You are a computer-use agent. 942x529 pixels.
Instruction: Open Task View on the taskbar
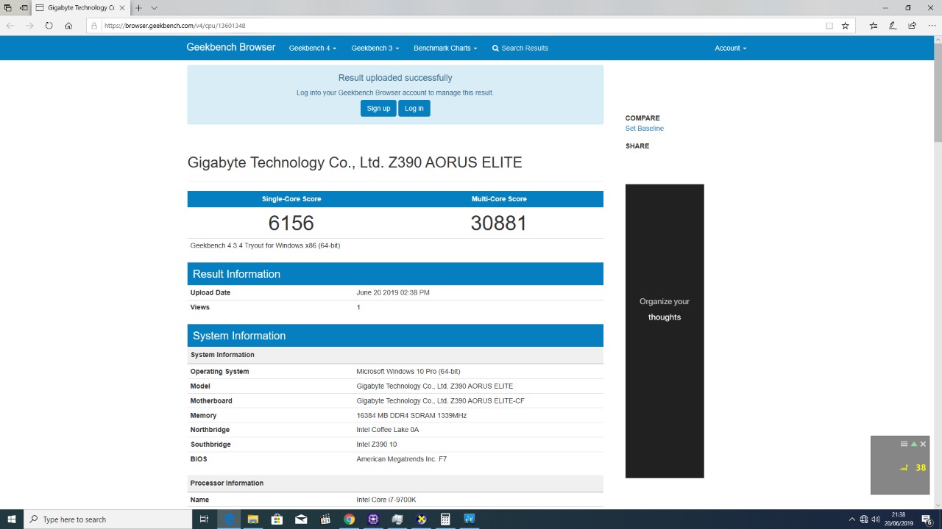(x=204, y=519)
